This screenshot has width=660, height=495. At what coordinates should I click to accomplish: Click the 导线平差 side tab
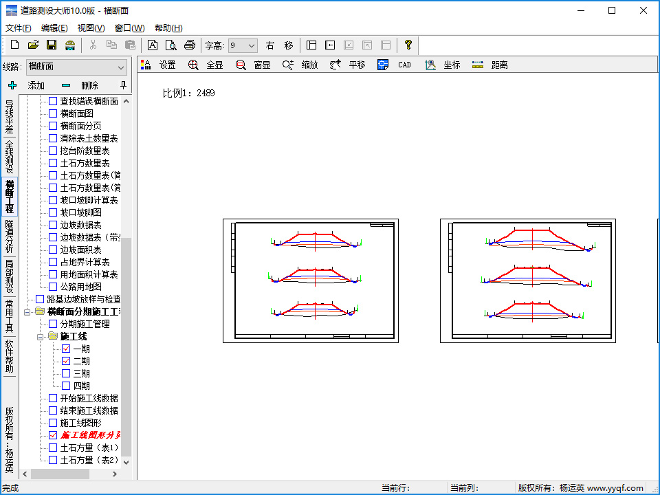9,117
